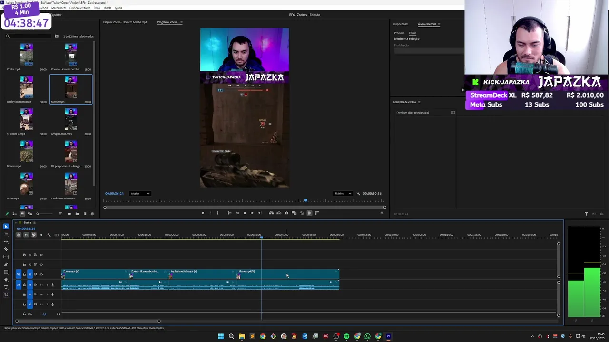Click the filter icon in Effect Controls
This screenshot has height=342, width=609.
(586, 214)
